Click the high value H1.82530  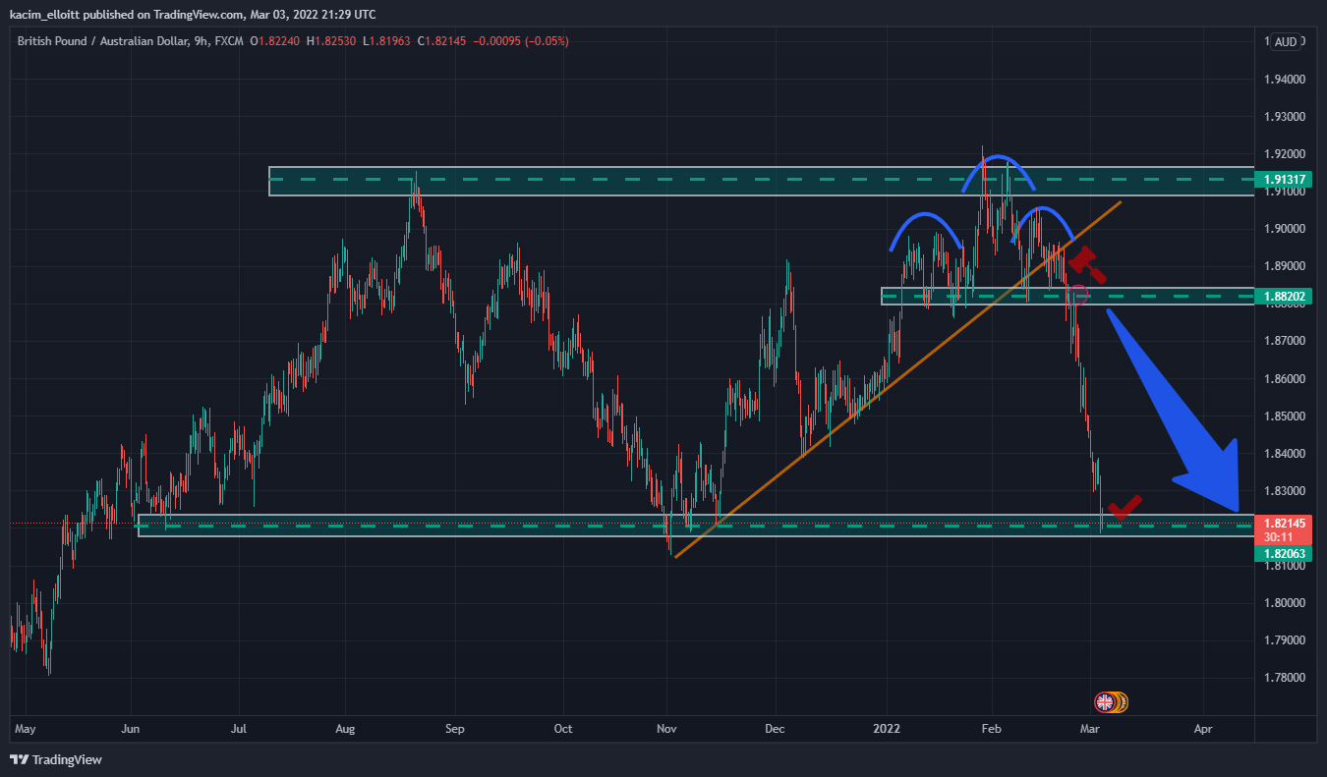[331, 41]
